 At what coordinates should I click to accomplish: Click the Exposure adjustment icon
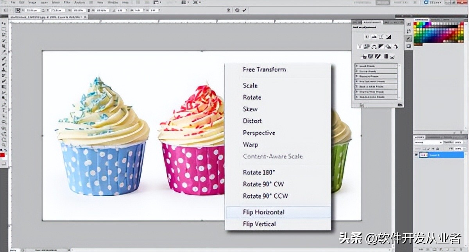coord(388,37)
